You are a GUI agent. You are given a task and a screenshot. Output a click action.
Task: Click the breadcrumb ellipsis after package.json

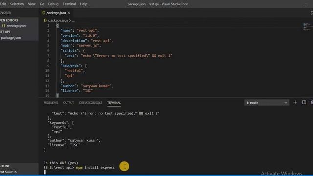pos(73,20)
